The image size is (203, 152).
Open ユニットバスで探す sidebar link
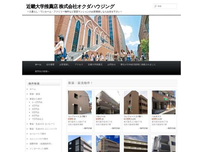(39, 139)
